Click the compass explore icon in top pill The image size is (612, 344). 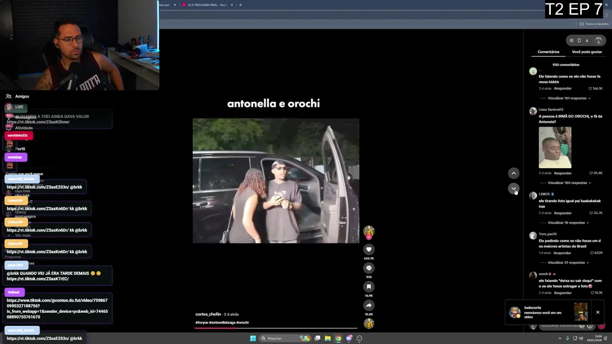(571, 41)
